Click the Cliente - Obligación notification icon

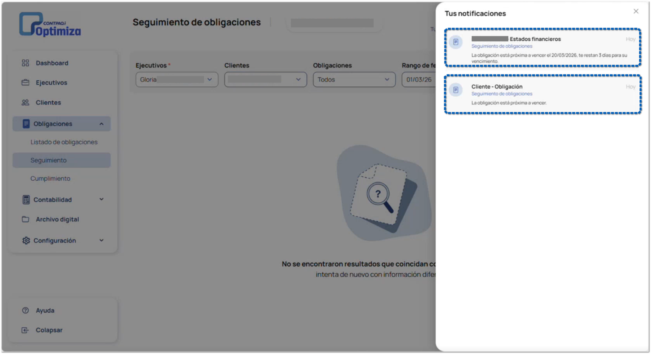tap(456, 89)
